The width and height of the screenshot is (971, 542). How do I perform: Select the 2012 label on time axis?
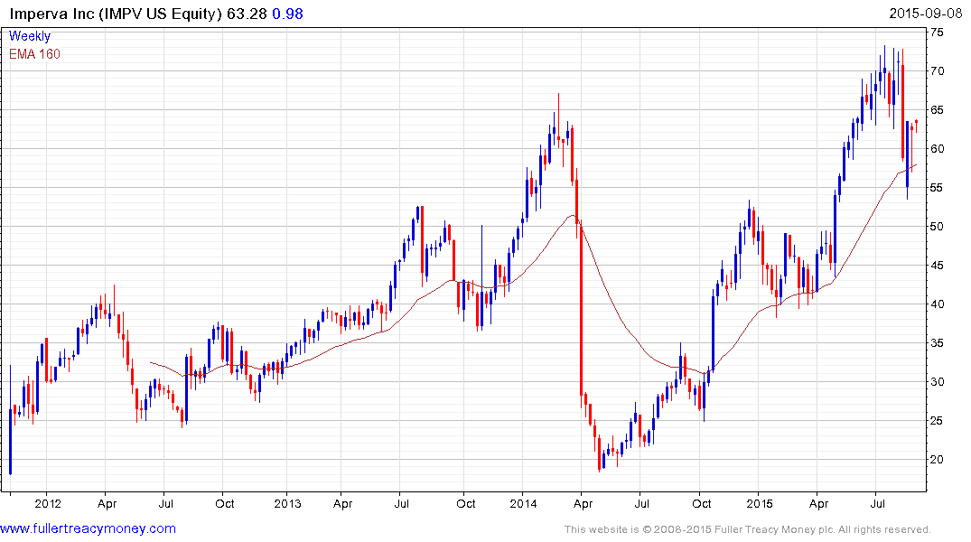click(48, 503)
